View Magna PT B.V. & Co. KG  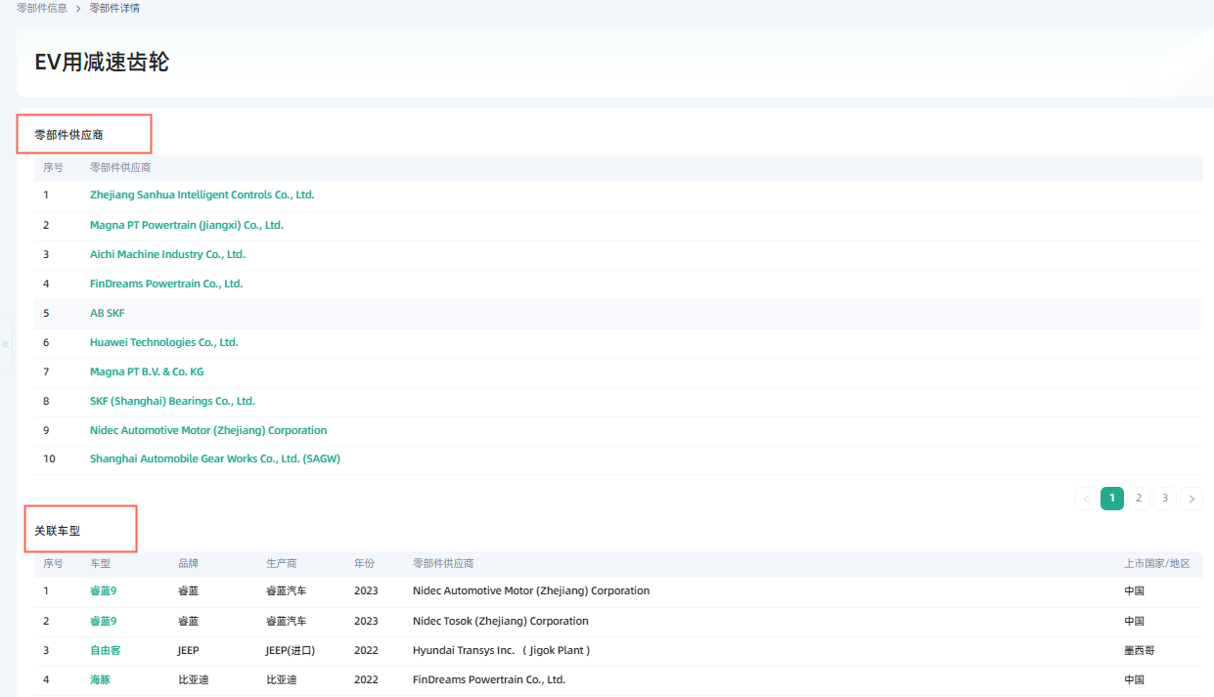point(147,371)
